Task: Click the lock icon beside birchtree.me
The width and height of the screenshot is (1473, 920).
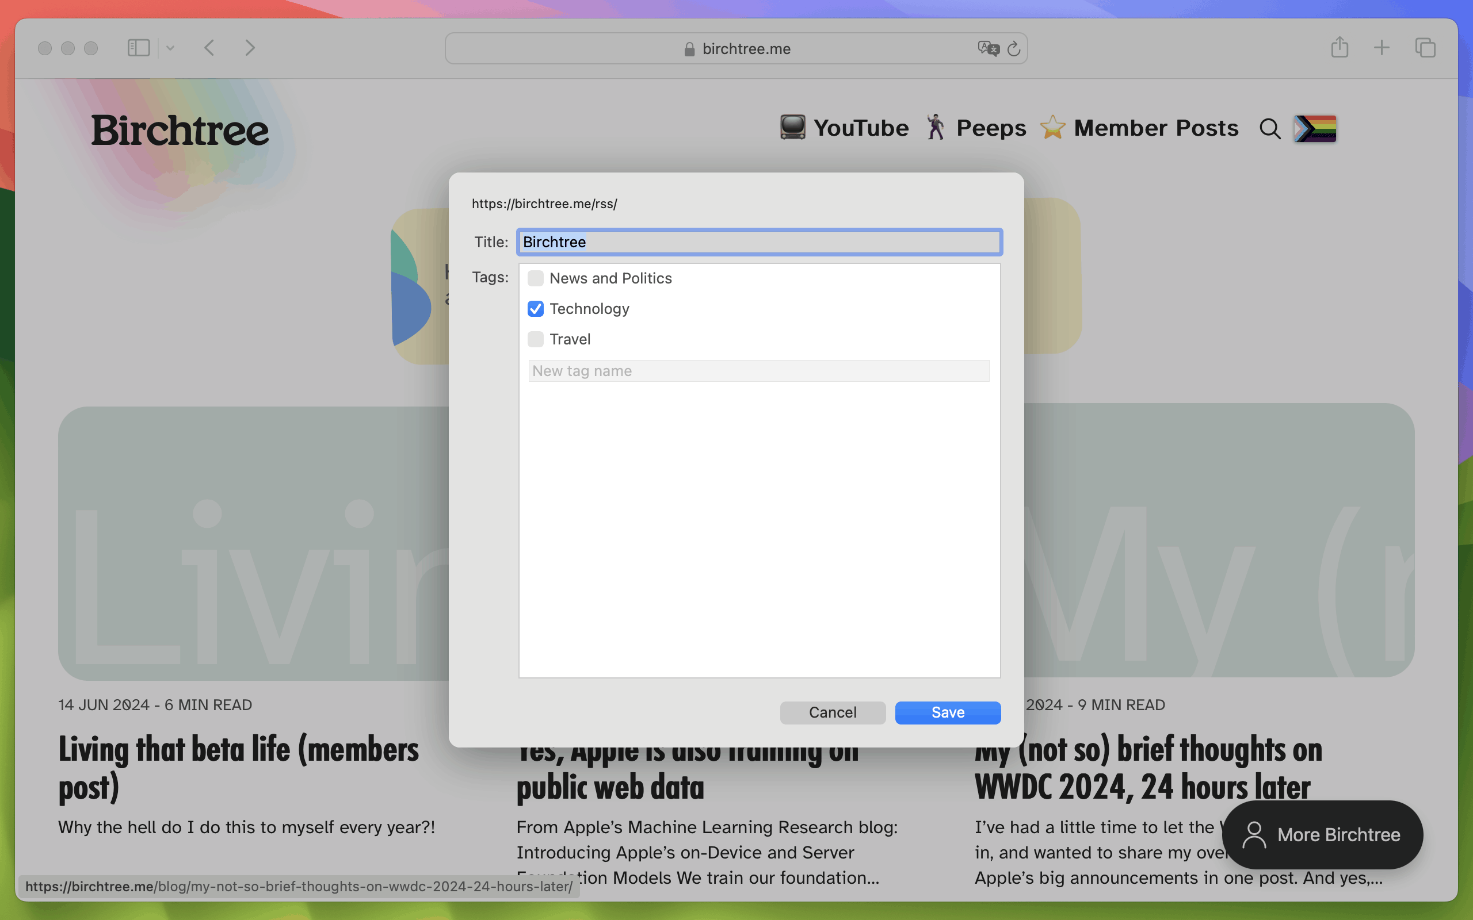Action: coord(690,49)
